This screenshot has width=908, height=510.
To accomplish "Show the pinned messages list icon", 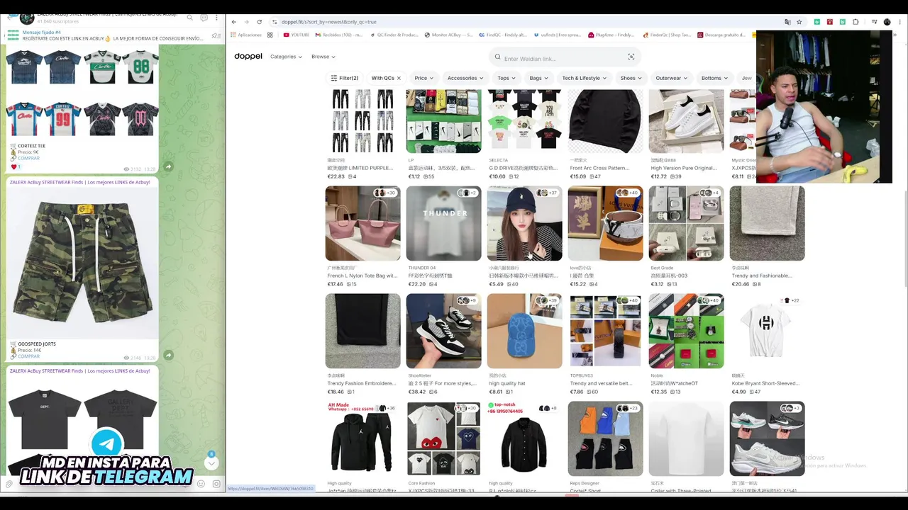I will point(215,35).
